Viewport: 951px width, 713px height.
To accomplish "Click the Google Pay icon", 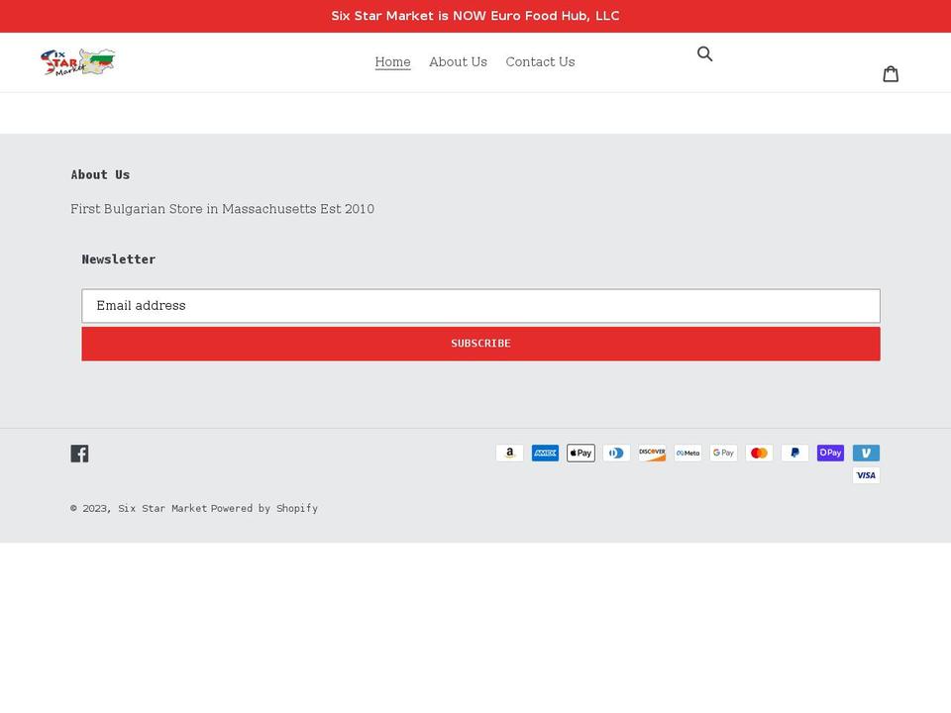I will point(723,453).
